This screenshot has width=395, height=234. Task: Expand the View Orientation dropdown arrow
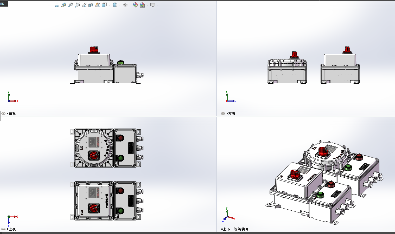tap(109, 5)
